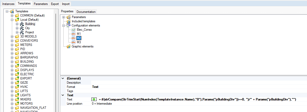Open the Export tab
The height and width of the screenshot is (112, 307).
coord(55,4)
